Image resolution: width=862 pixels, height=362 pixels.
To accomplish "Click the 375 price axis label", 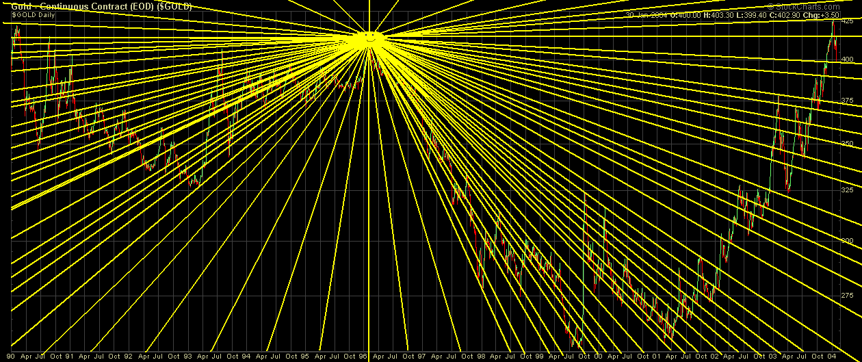I will click(847, 101).
